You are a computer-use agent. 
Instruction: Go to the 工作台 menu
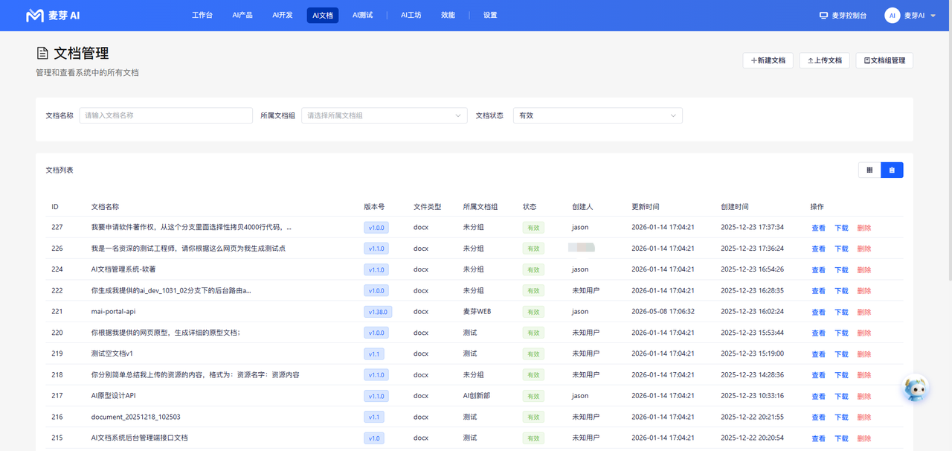202,16
